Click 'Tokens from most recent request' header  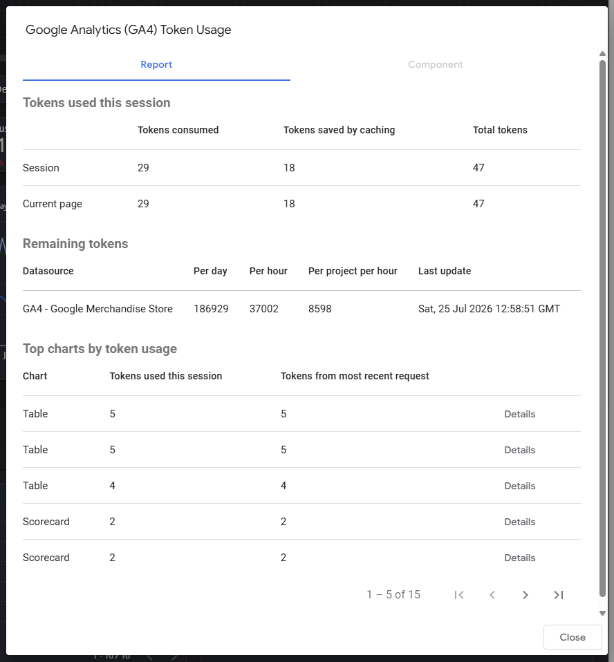coord(355,376)
